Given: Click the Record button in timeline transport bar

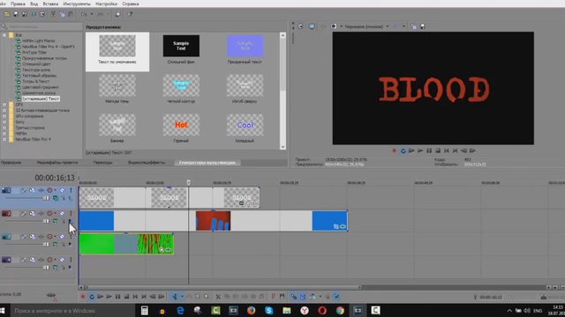Looking at the screenshot, I should coord(83,297).
